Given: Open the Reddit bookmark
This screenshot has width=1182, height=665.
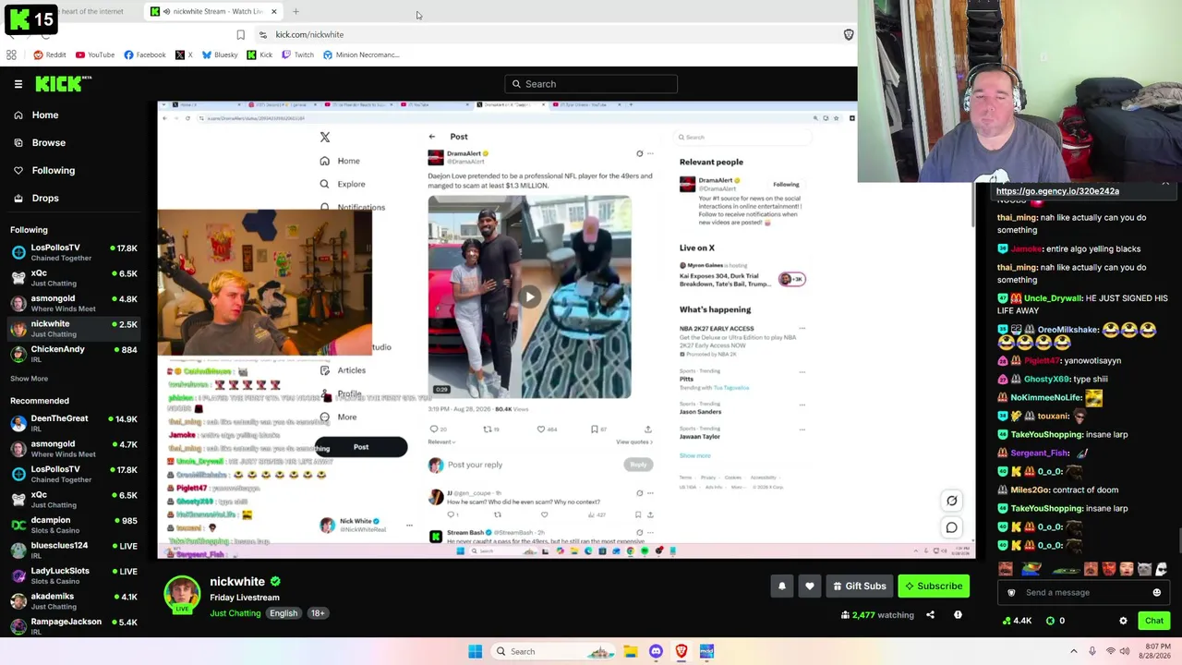Looking at the screenshot, I should 49,54.
